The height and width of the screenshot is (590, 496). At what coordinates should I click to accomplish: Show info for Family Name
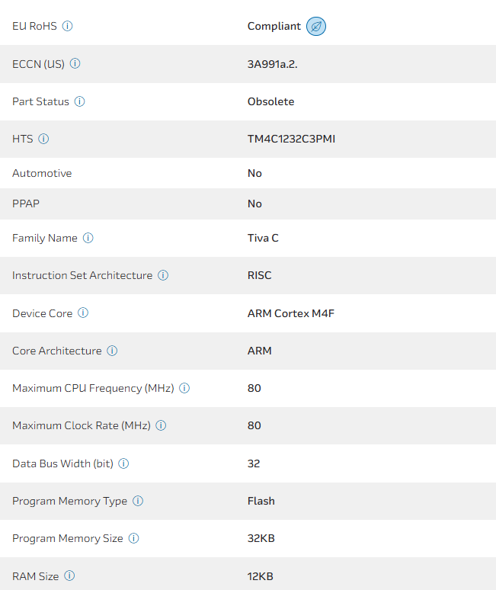[88, 238]
